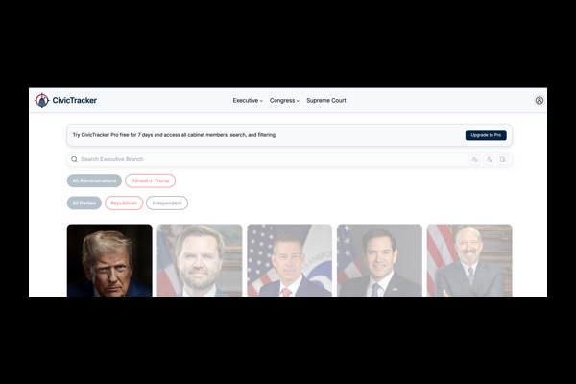Click the magnifying glass search icon
This screenshot has height=384, width=576.
tap(74, 159)
